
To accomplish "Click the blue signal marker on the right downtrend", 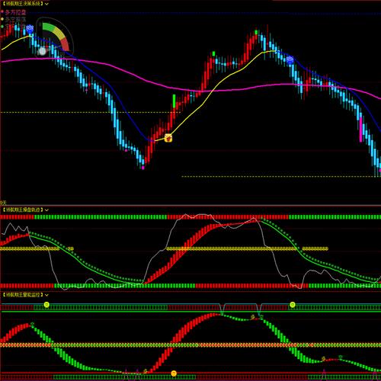I will [x=290, y=60].
